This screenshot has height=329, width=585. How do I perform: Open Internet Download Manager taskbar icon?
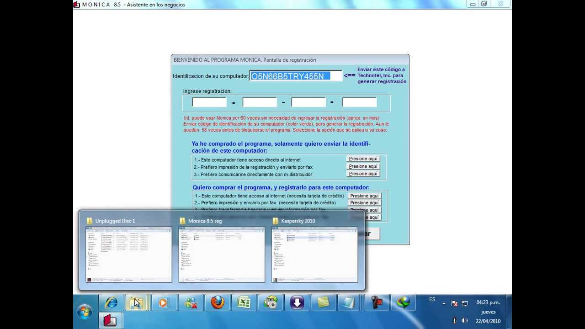(x=403, y=302)
